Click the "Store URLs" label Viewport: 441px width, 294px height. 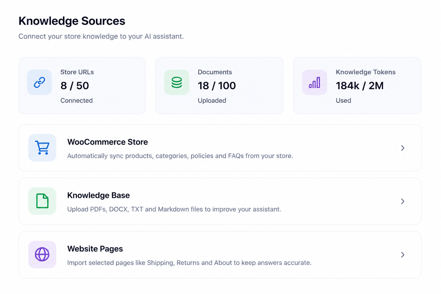pyautogui.click(x=77, y=72)
